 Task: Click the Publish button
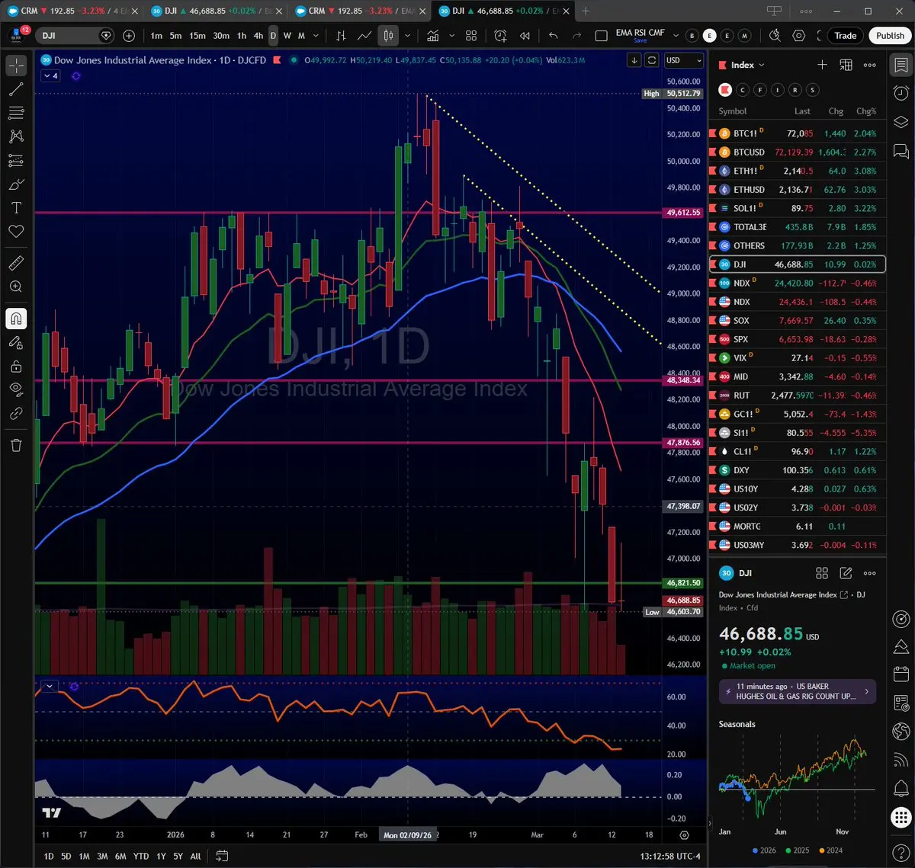(890, 36)
